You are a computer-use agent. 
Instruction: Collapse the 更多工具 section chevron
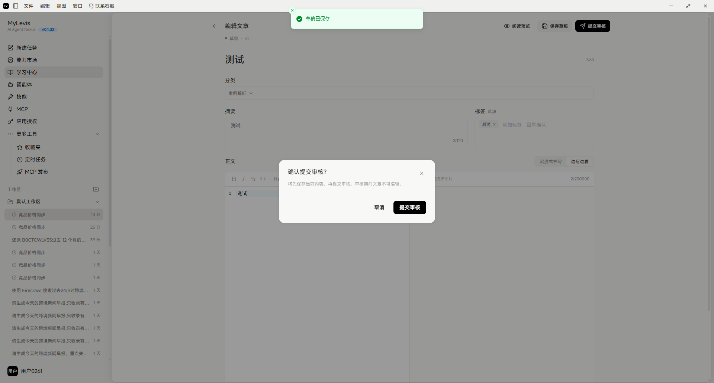click(97, 134)
